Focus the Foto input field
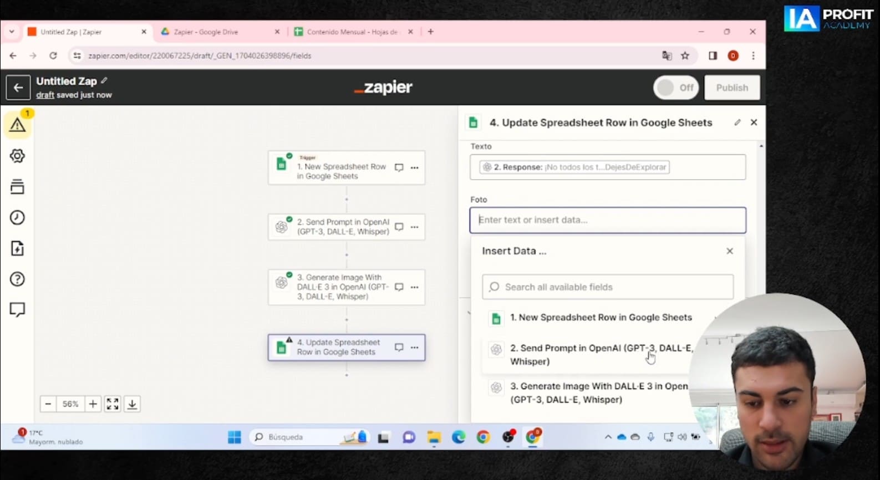The height and width of the screenshot is (480, 880). pyautogui.click(x=608, y=220)
